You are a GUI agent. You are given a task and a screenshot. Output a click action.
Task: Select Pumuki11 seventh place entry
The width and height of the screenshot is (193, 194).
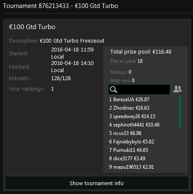coord(128,150)
